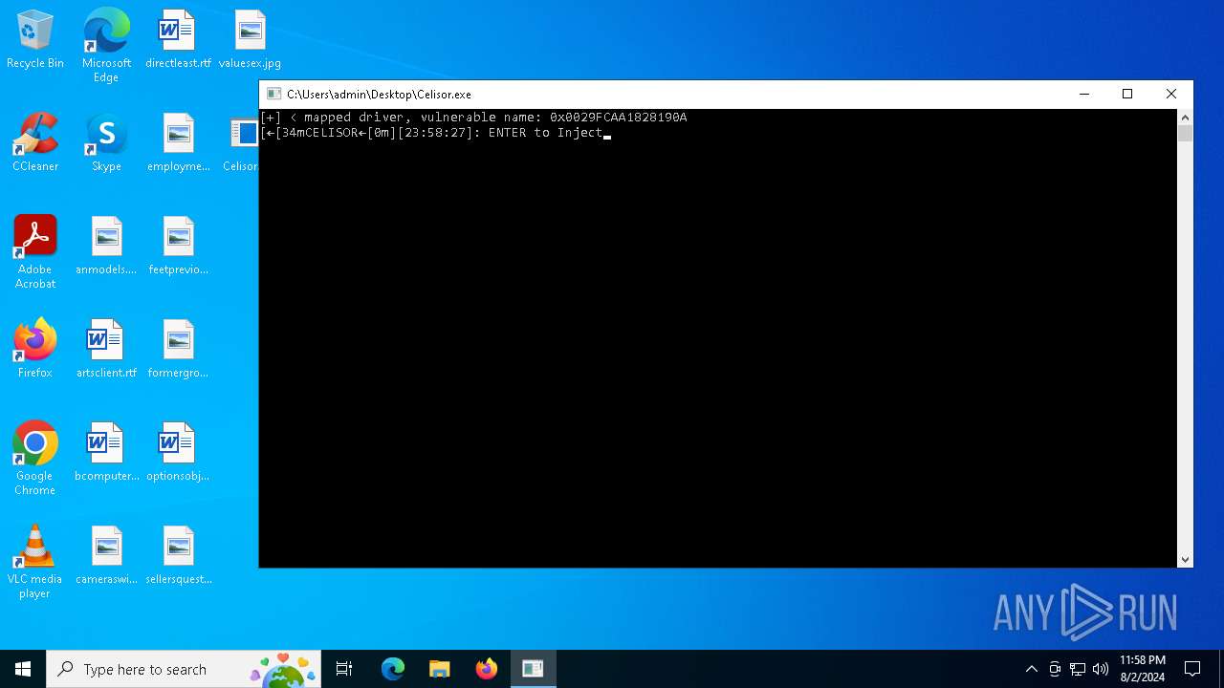Select the cameraswi... image file icon

(106, 556)
